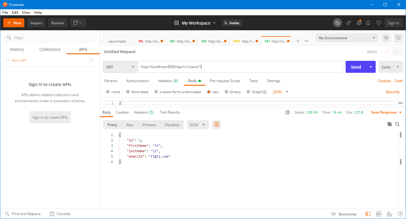Image resolution: width=406 pixels, height=219 pixels.
Task: Show response Headers (5) tab
Action: (x=144, y=112)
